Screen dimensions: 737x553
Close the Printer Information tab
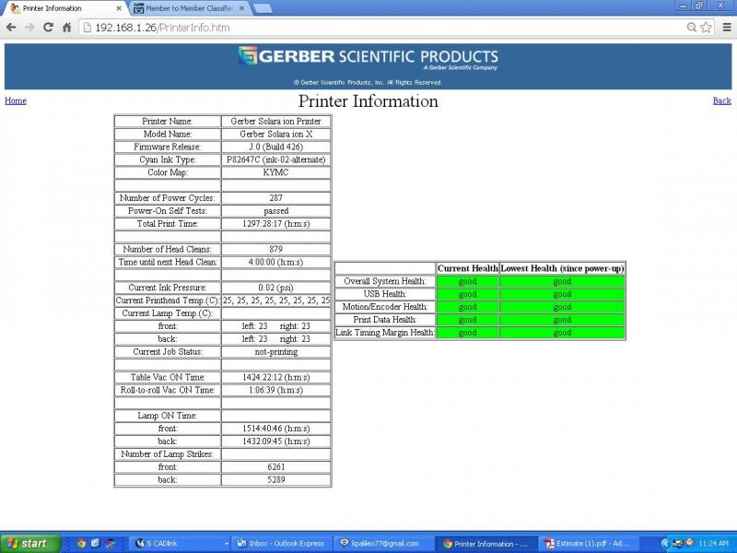[119, 8]
